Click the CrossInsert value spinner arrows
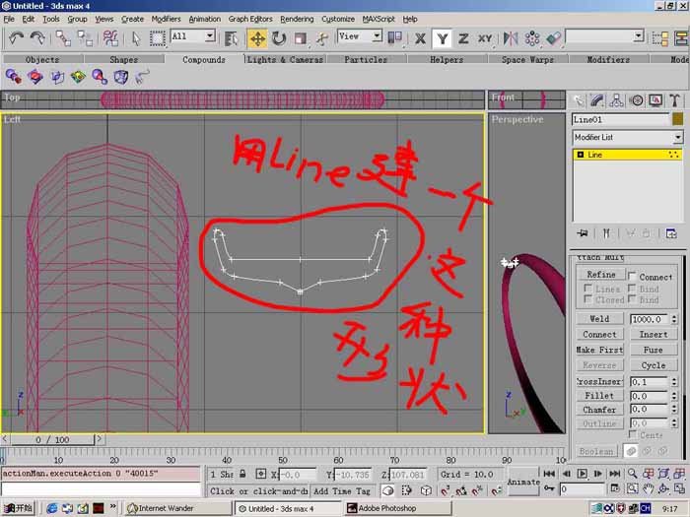The height and width of the screenshot is (517, 690). click(x=674, y=382)
